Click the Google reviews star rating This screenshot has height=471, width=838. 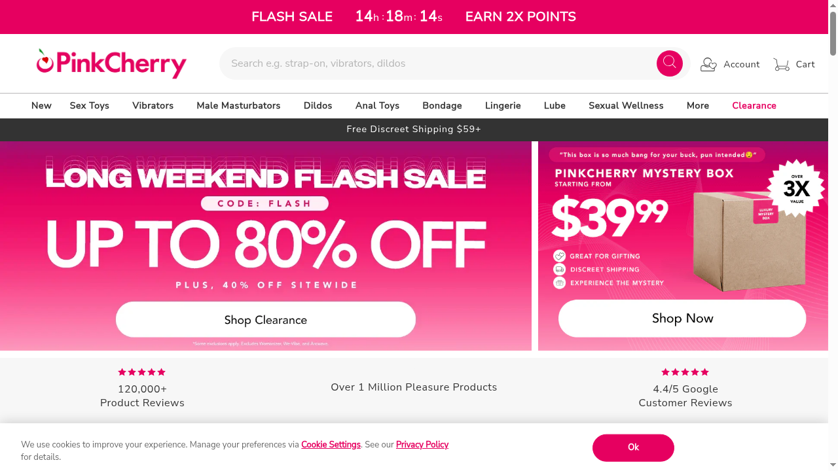685,372
